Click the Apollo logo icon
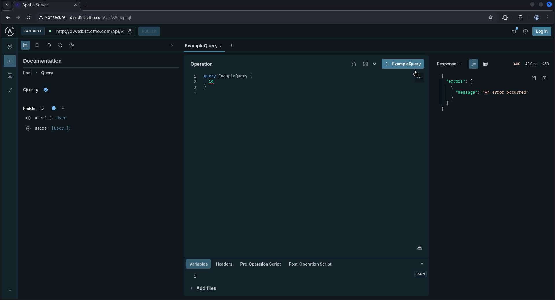This screenshot has height=300, width=555. tap(10, 31)
